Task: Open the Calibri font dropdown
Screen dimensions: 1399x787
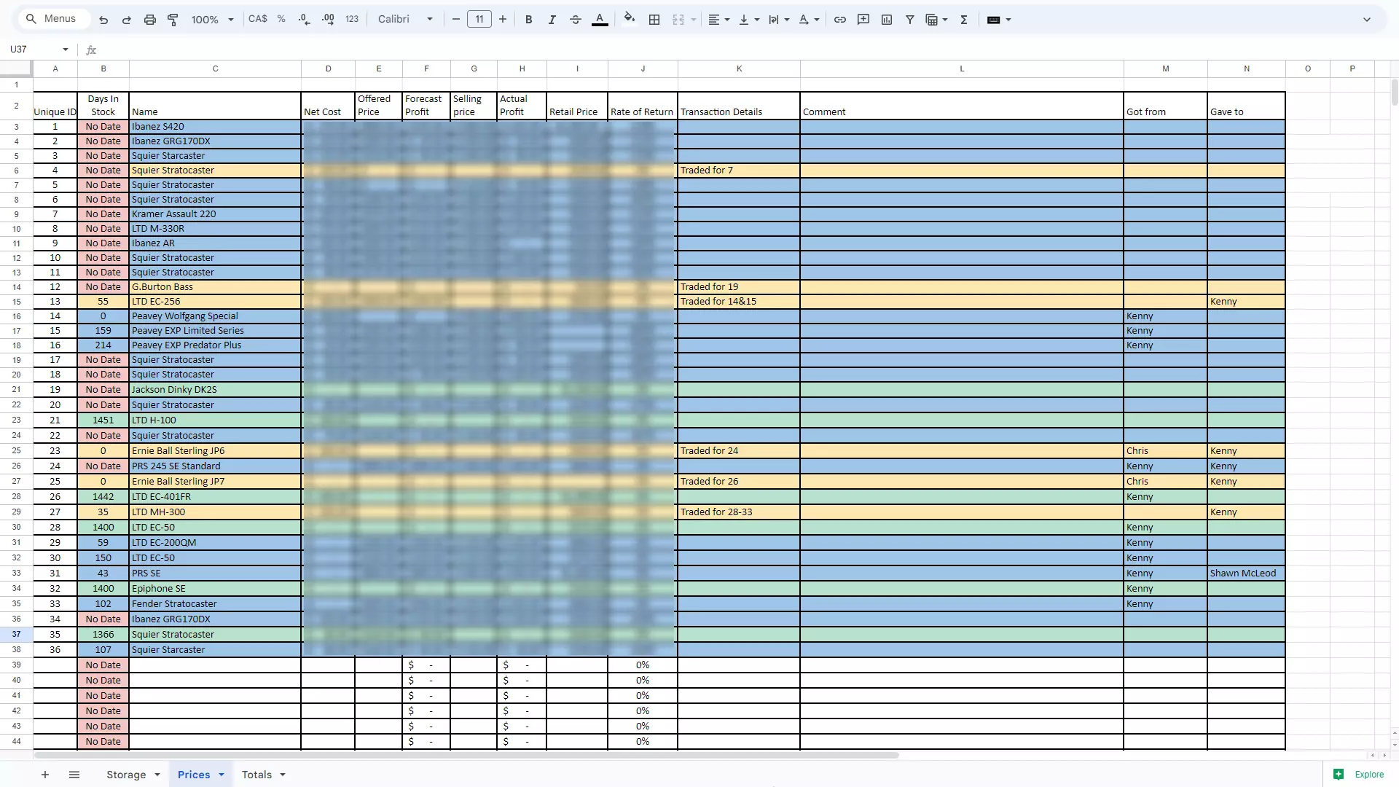Action: point(405,20)
